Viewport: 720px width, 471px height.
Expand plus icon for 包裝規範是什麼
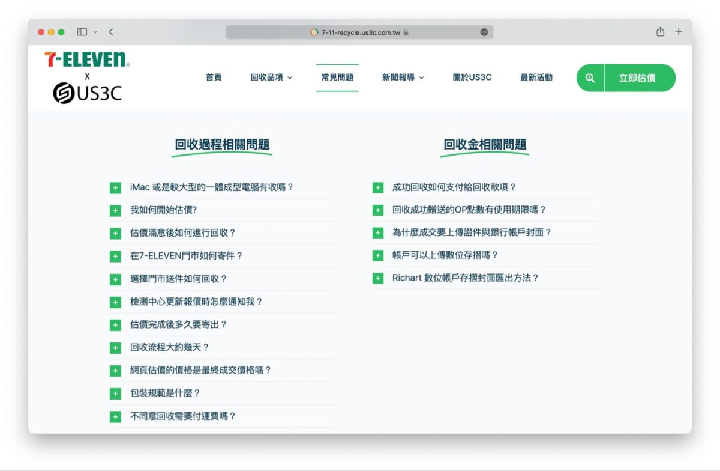(x=115, y=394)
